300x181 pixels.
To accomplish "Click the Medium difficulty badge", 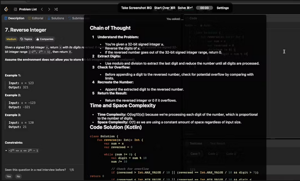I will [11, 39].
